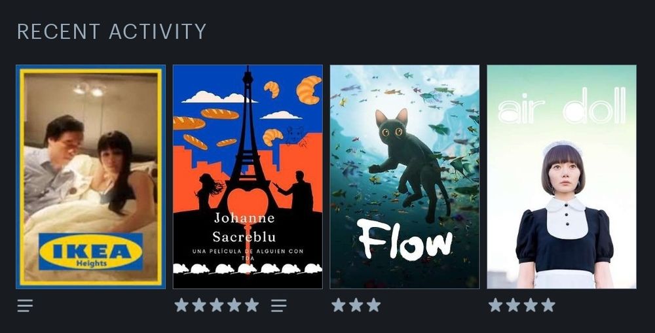This screenshot has width=655, height=333.
Task: Click the middle star of Johanne Sacreblu rating
Action: [216, 306]
